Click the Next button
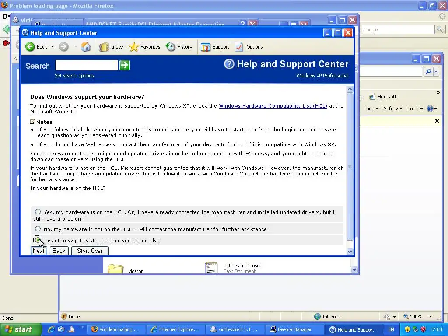Viewport: 448px width, 336px height. (38, 251)
